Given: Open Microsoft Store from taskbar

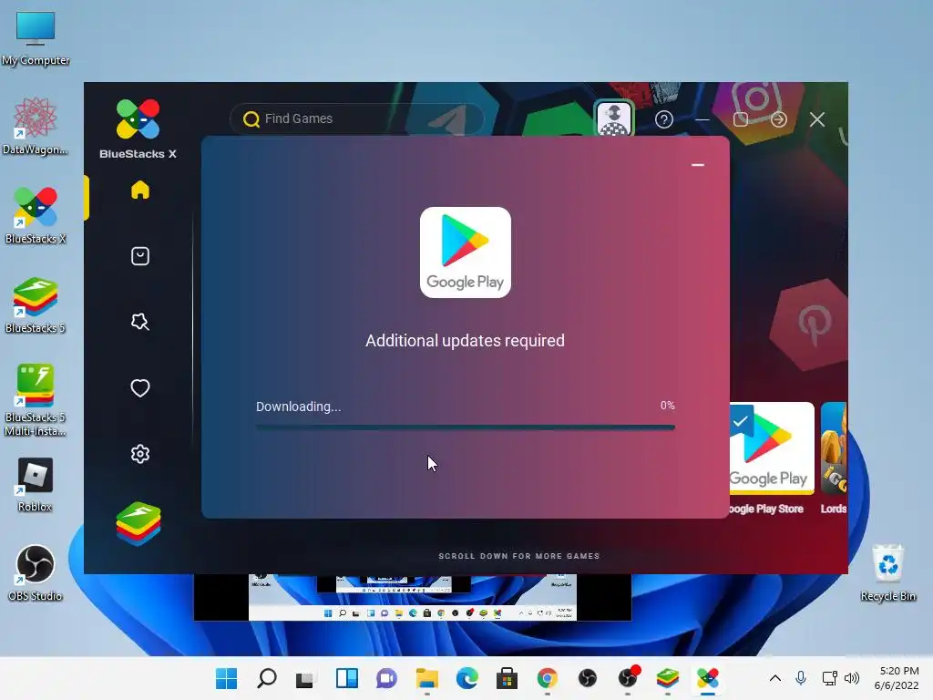Looking at the screenshot, I should (x=507, y=678).
